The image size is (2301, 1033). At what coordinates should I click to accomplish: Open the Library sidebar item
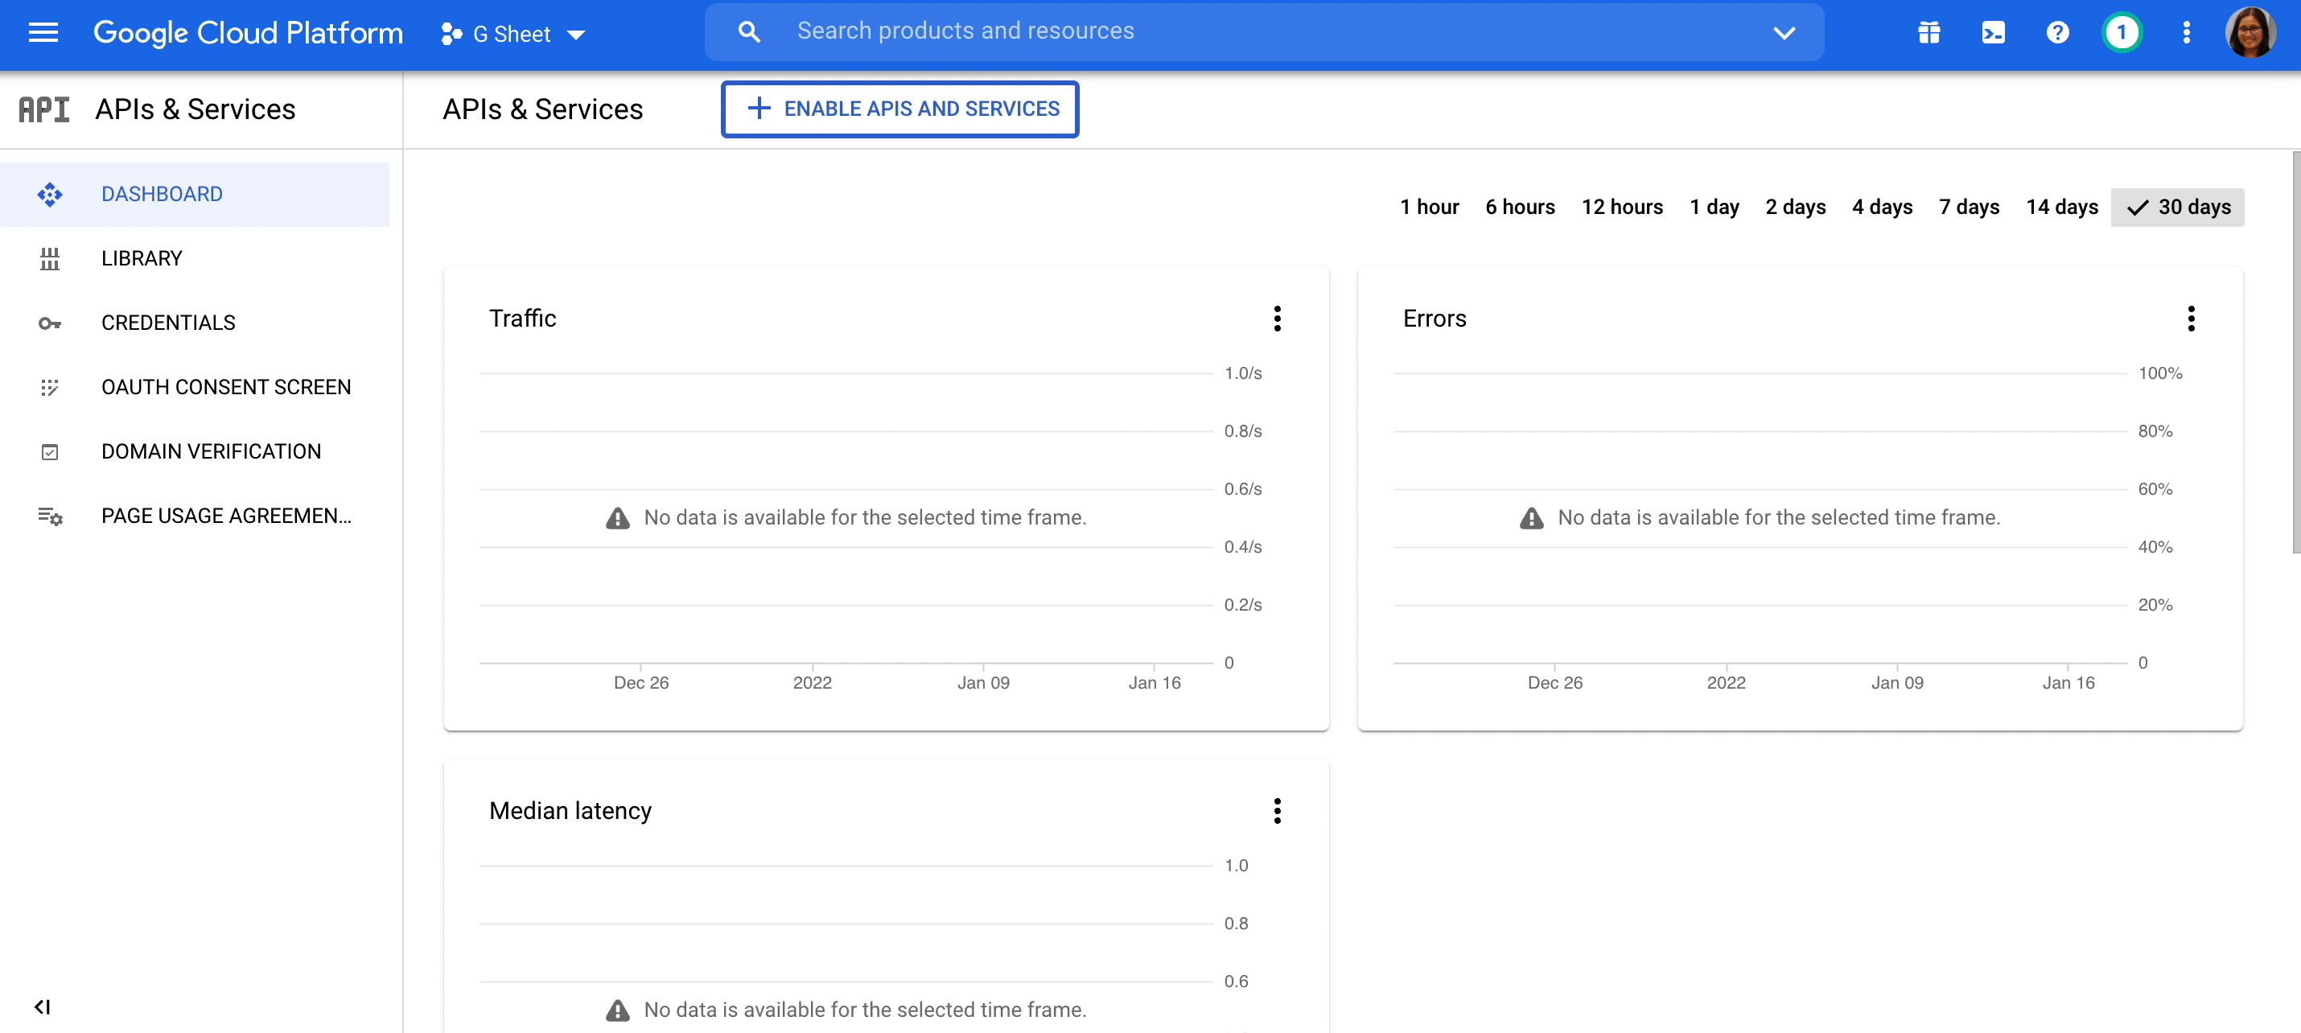click(x=195, y=258)
